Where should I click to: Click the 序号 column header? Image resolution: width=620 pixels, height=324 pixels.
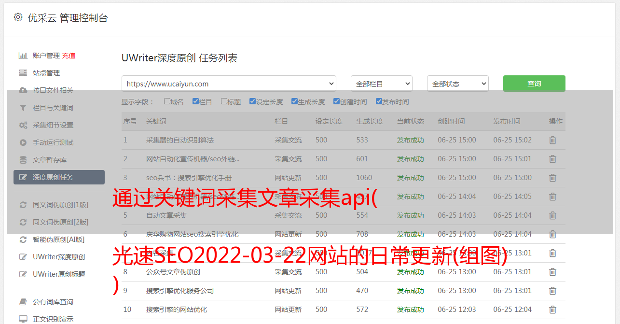(130, 121)
